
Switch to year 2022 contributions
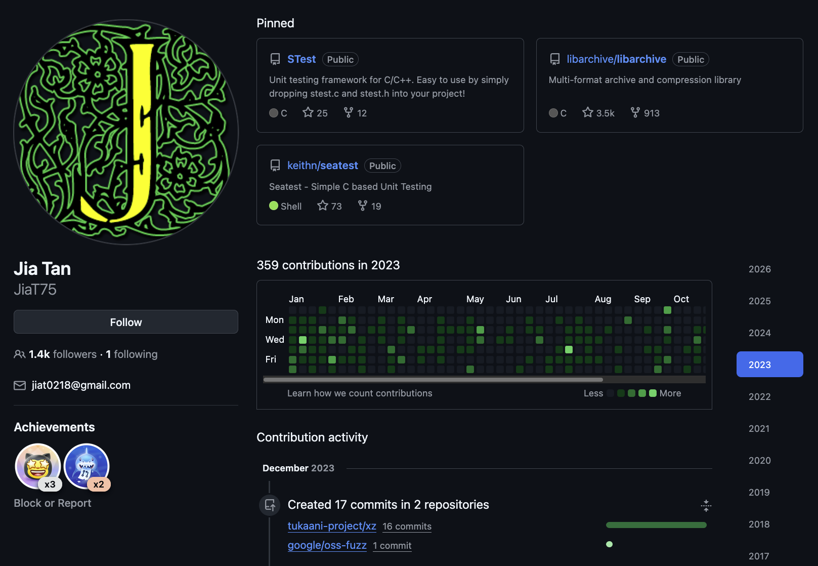759,397
